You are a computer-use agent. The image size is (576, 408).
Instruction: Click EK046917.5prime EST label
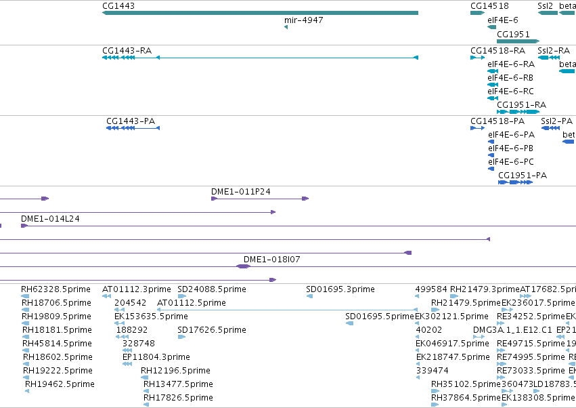point(453,344)
